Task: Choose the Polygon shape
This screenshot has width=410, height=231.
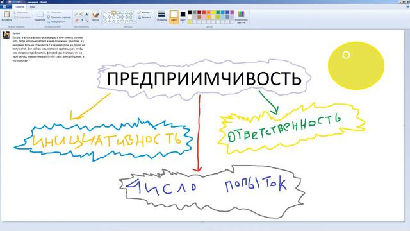Action: point(127,13)
